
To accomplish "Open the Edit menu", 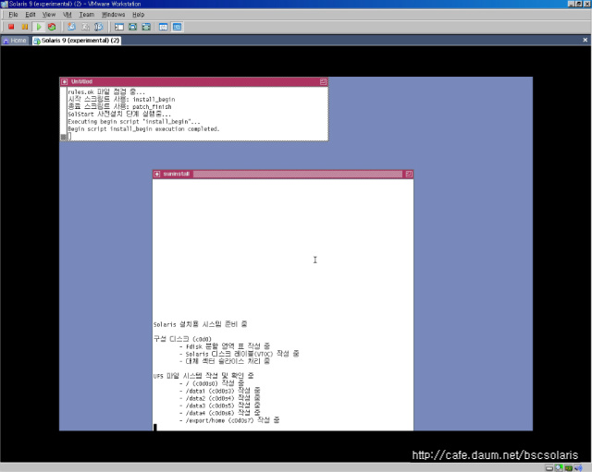I will [x=31, y=15].
